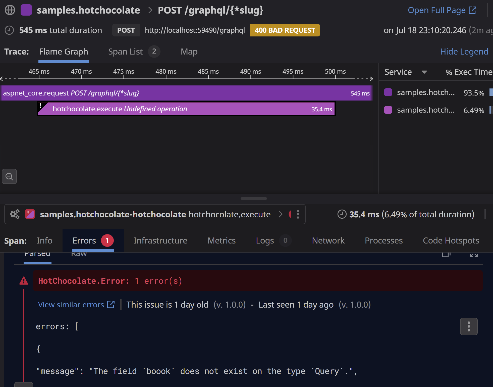Click the gears icon in span header

coord(15,214)
